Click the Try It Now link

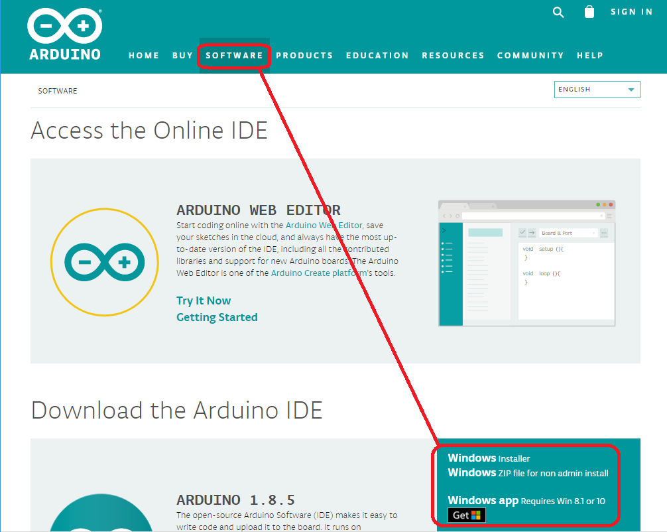pos(204,300)
